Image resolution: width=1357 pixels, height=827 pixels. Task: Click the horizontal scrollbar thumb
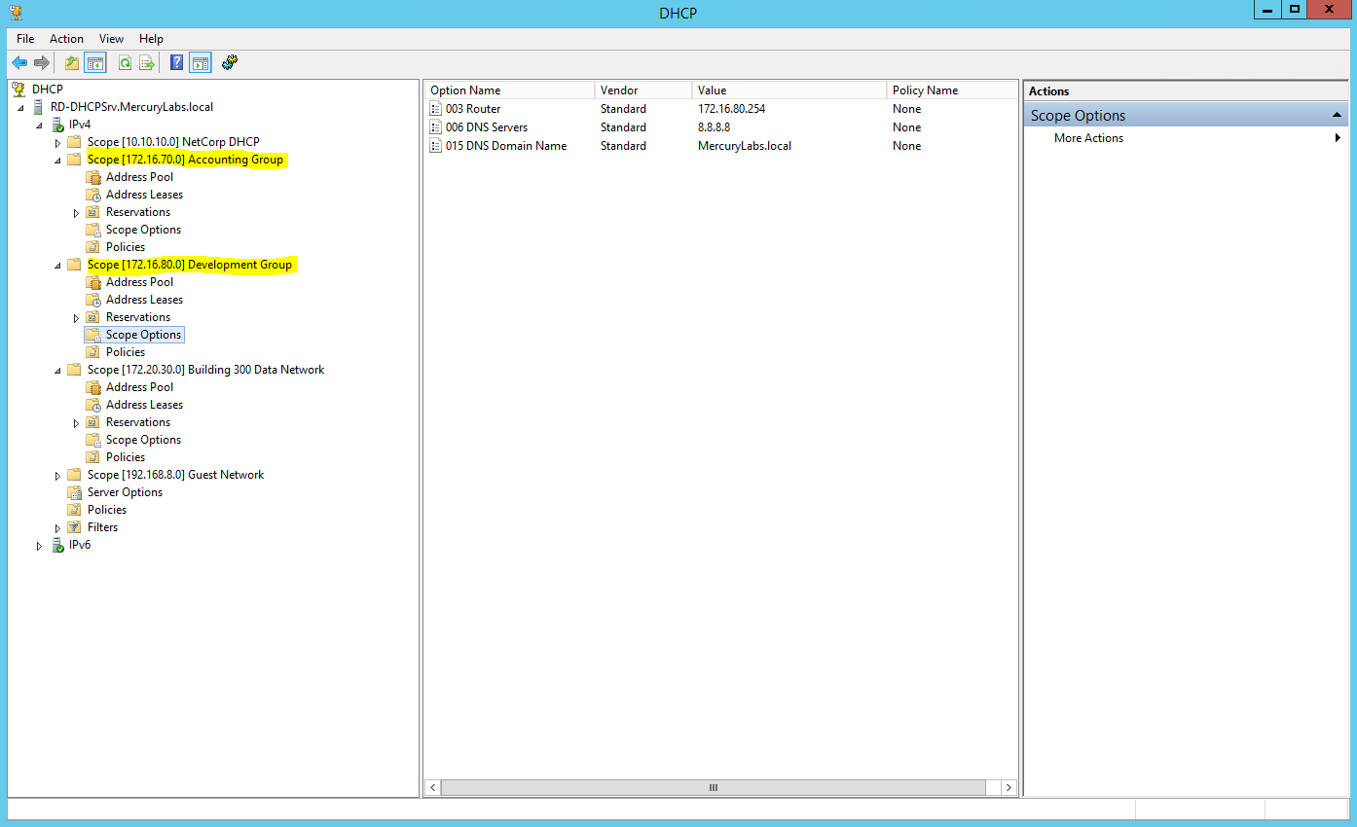pyautogui.click(x=714, y=787)
